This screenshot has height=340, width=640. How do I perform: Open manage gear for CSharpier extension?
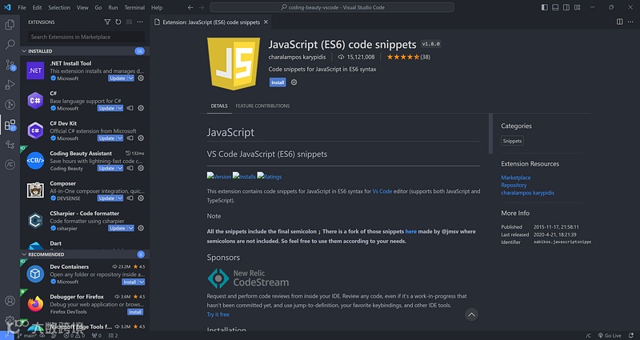[x=141, y=228]
